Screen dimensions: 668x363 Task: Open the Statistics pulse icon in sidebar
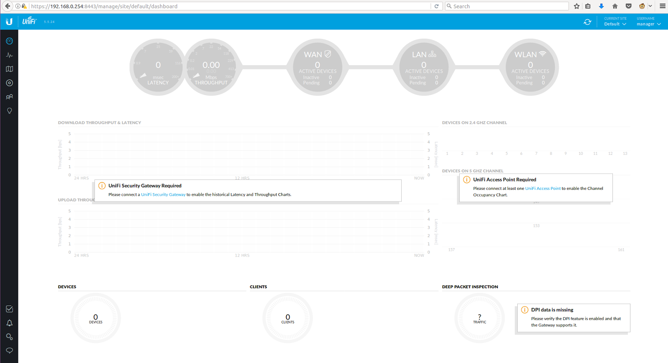point(9,55)
